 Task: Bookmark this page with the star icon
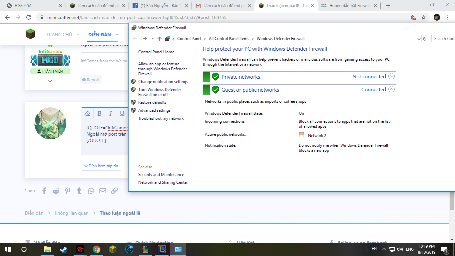pos(424,17)
